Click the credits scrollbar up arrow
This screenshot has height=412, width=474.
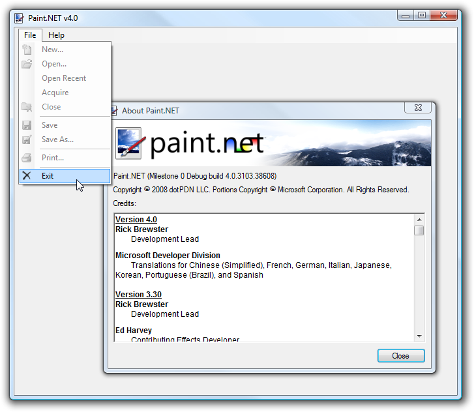tap(419, 220)
